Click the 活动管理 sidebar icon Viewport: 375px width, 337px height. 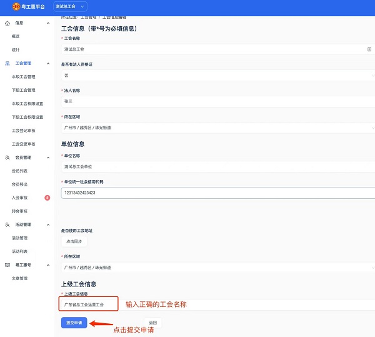7,224
